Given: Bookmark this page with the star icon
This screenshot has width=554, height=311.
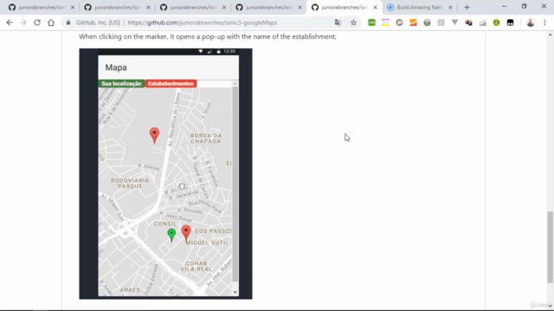Looking at the screenshot, I should point(353,22).
